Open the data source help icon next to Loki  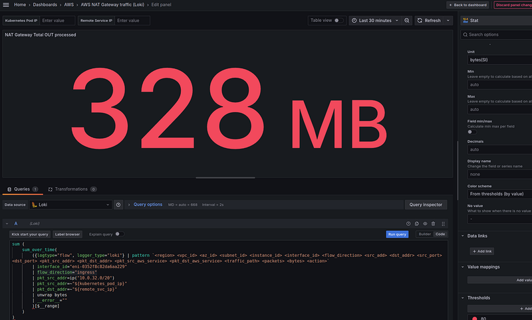[x=118, y=205]
